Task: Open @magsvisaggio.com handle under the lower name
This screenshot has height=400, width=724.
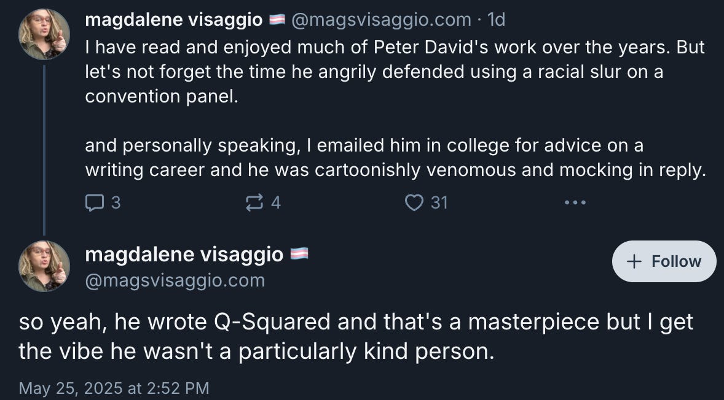Action: [175, 280]
